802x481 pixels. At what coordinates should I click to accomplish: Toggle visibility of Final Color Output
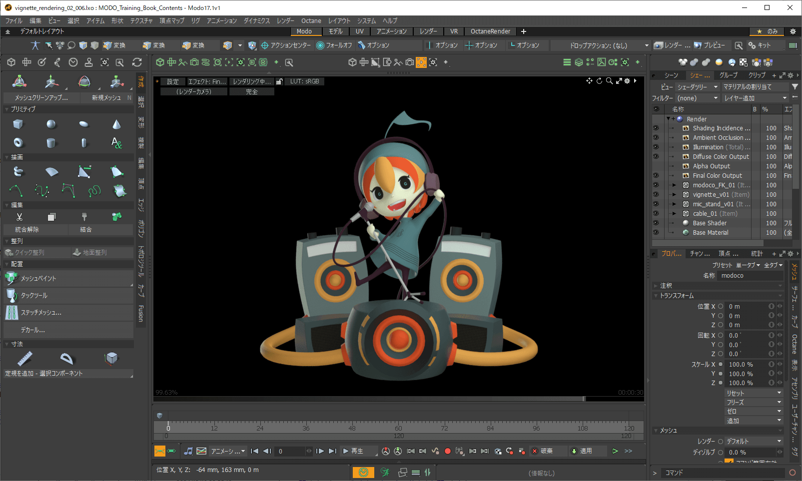656,175
